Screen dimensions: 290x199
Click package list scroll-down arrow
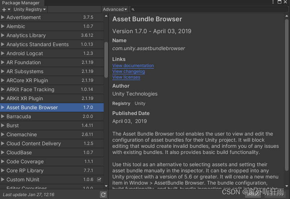(106, 186)
